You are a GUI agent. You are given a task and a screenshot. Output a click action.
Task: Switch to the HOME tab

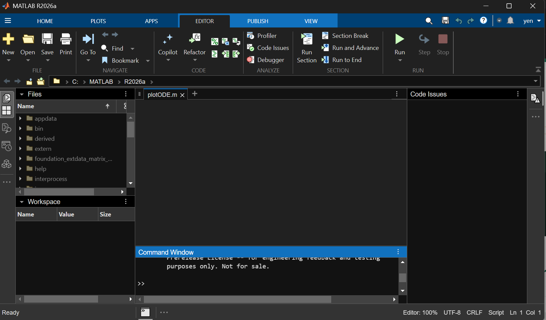pyautogui.click(x=45, y=21)
